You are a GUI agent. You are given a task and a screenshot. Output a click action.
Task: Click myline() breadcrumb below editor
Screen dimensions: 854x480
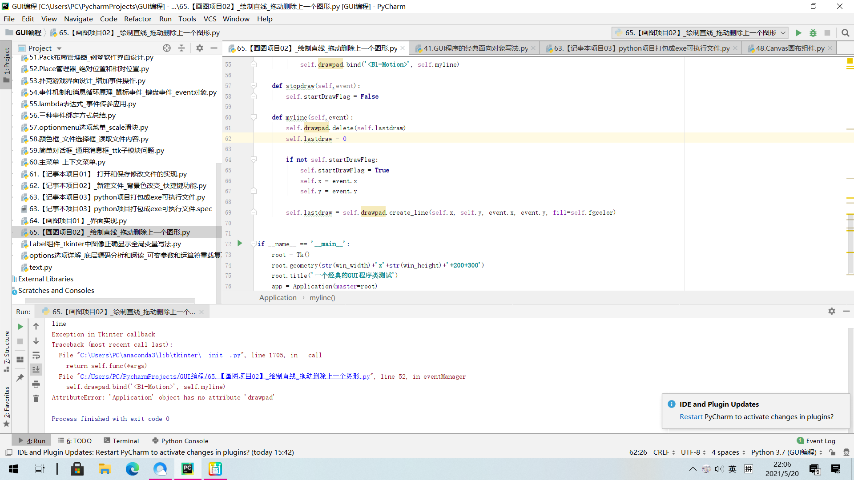(322, 298)
